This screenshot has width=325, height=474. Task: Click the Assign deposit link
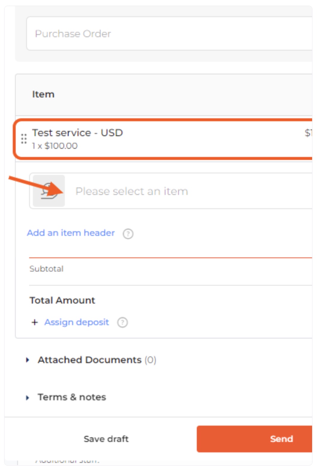(77, 322)
